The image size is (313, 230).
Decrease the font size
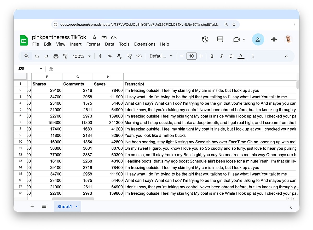coord(182,56)
